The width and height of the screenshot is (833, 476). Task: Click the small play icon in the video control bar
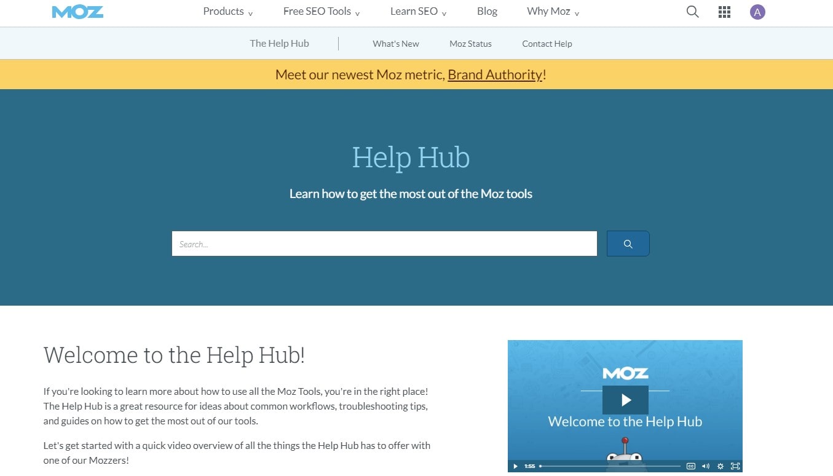coord(515,466)
